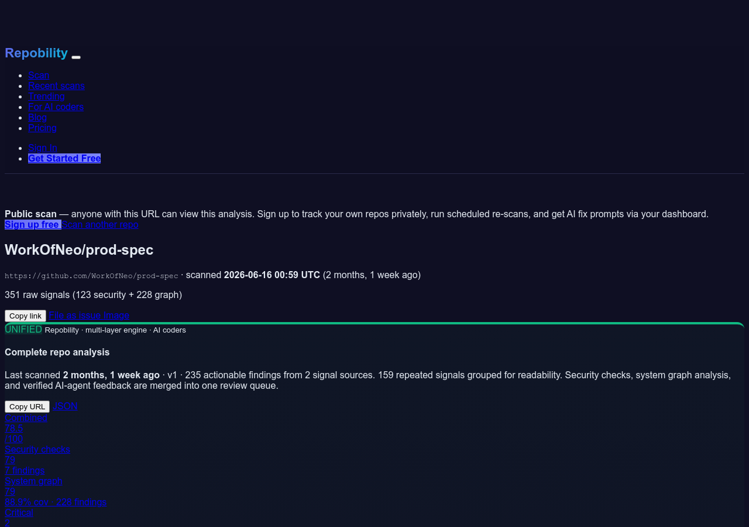Click 88.9% cov · 228 findings link
This screenshot has height=527, width=749.
pos(56,502)
